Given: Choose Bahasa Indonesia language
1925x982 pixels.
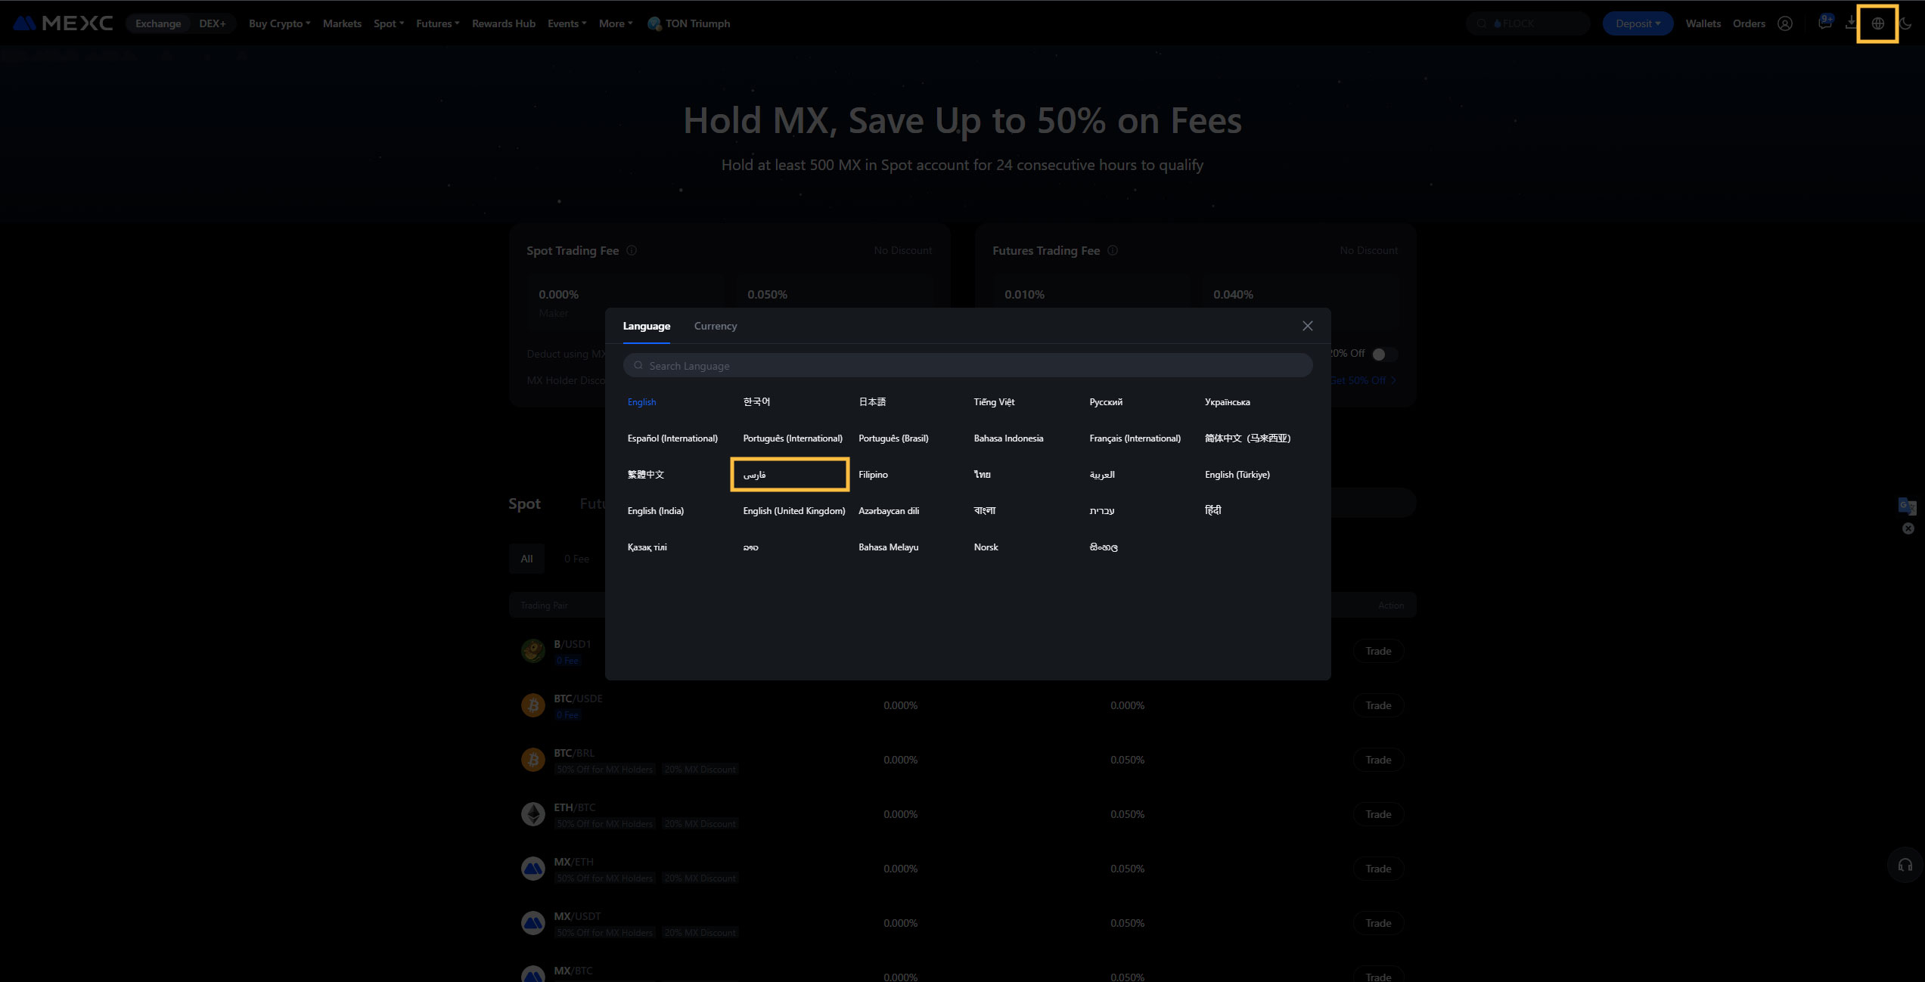Looking at the screenshot, I should (1008, 438).
